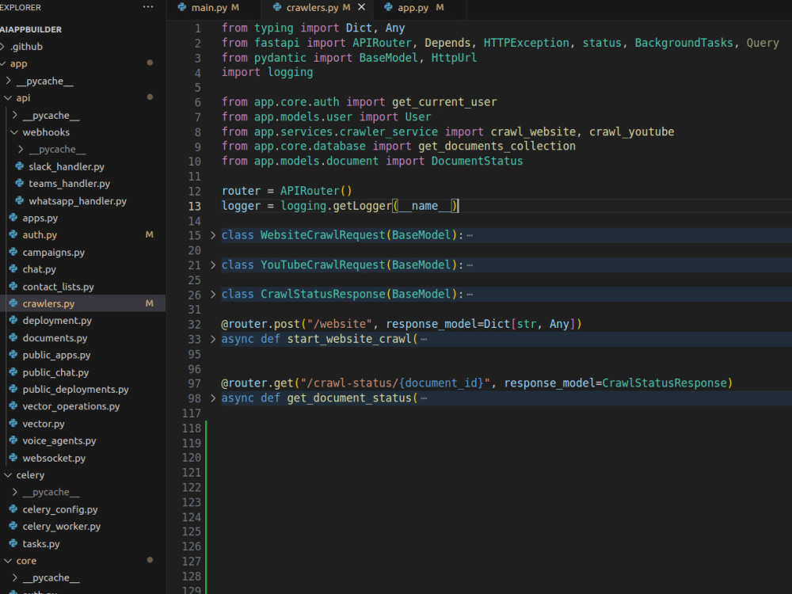Open tasks.py in celery folder
The width and height of the screenshot is (792, 594).
41,544
